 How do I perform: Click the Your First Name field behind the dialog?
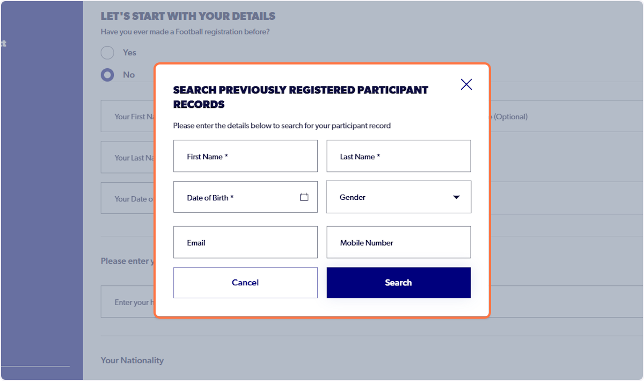pyautogui.click(x=129, y=116)
